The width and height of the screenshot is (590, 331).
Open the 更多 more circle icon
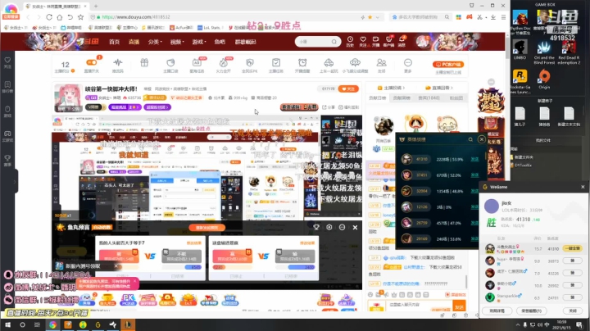click(407, 65)
